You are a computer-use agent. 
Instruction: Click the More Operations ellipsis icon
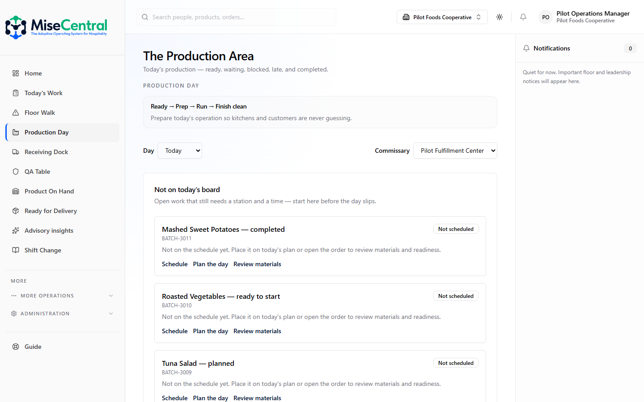click(x=14, y=296)
